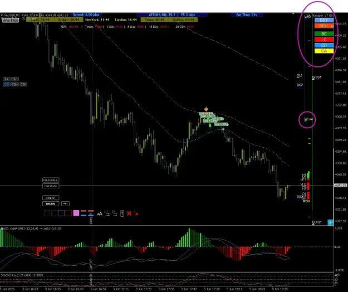Click the Fib DelALL button

(x=51, y=180)
